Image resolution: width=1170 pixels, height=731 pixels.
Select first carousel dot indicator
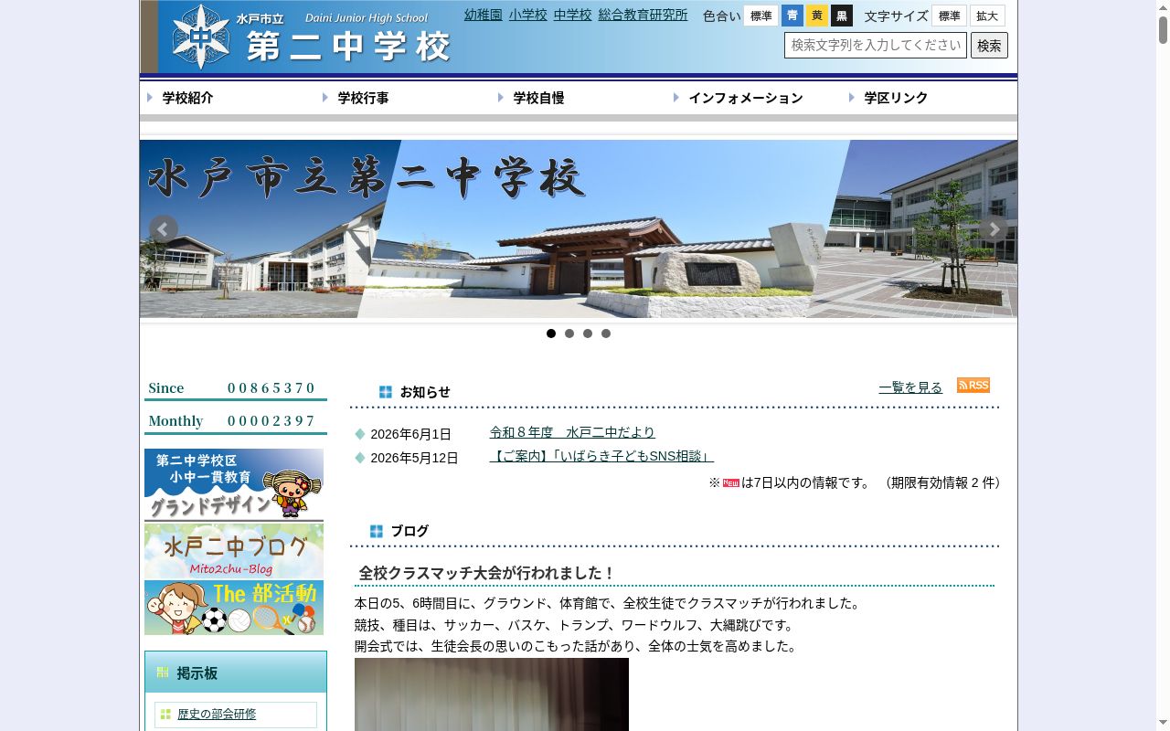[551, 334]
